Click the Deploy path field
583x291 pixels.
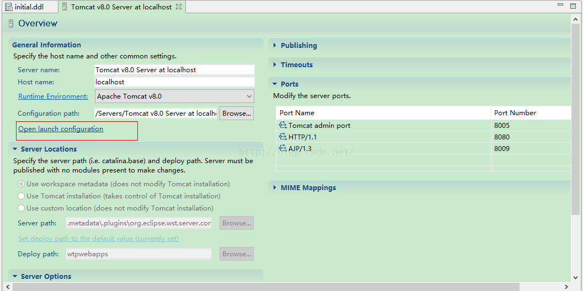coord(138,254)
